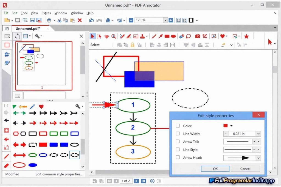Click the lock annotation icon
281x187 pixels.
point(133,44)
